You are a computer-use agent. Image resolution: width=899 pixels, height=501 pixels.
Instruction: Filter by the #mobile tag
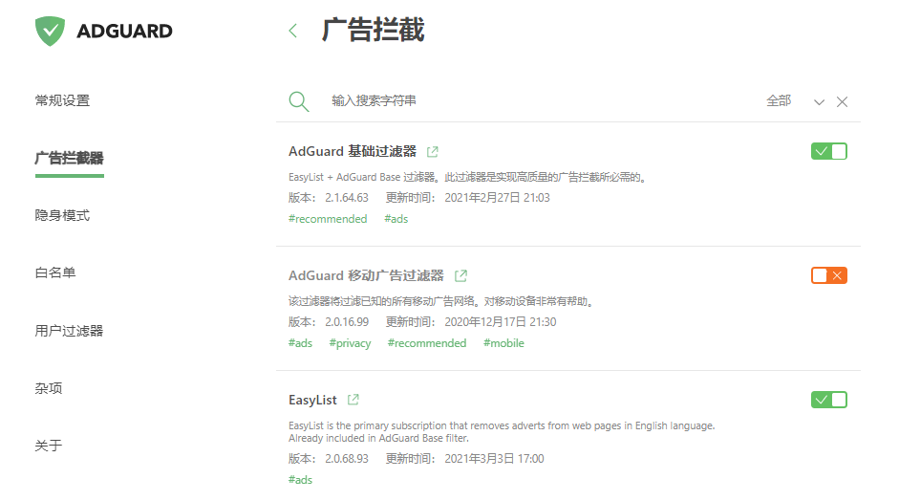[x=503, y=343]
